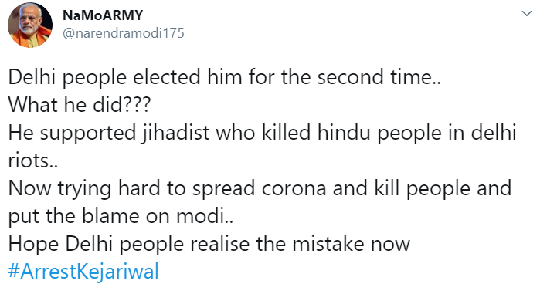Click the first line about Delhi people elected
The width and height of the screenshot is (540, 284).
225,77
